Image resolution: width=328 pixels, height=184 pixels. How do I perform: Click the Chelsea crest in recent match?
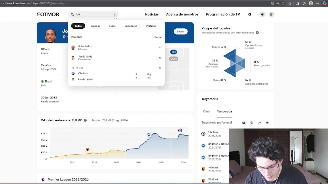click(73, 74)
